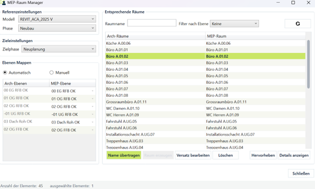
Task: Select Arch-Räume row Büro A.01.07
Action: 155,89
